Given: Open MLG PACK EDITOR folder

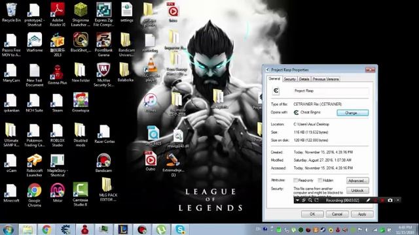Looking at the screenshot, I should [x=107, y=190].
